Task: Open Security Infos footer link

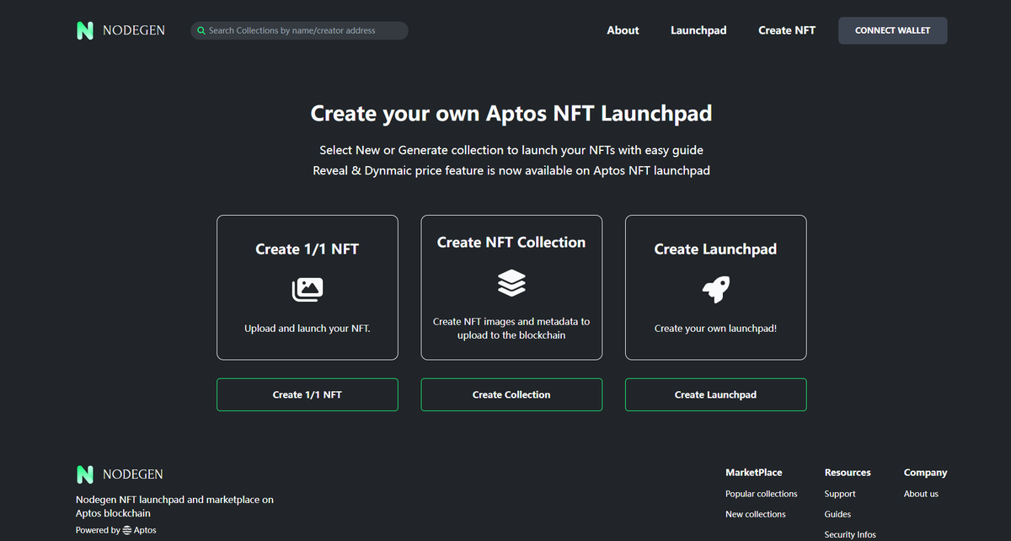Action: tap(850, 534)
